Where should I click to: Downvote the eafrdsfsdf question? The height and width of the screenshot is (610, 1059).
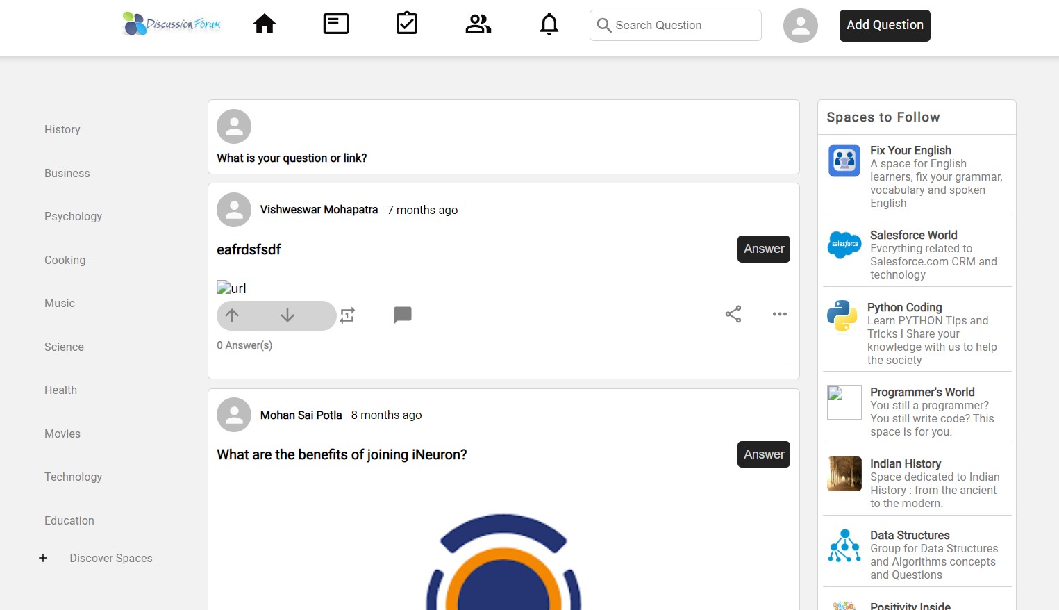[x=287, y=315]
